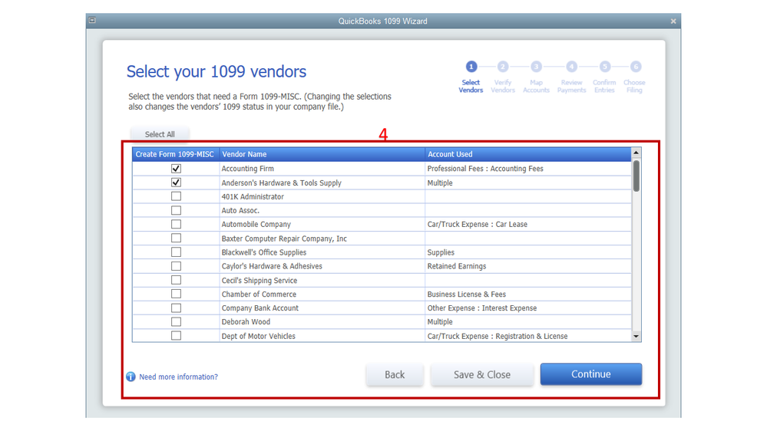Image resolution: width=767 pixels, height=431 pixels.
Task: Click Car/Truck Expense : Car Lease cell
Action: coord(527,224)
